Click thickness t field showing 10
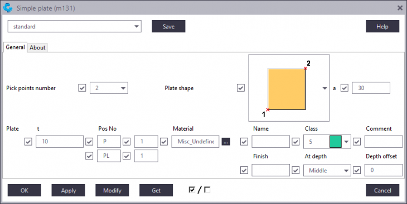 tap(60, 142)
